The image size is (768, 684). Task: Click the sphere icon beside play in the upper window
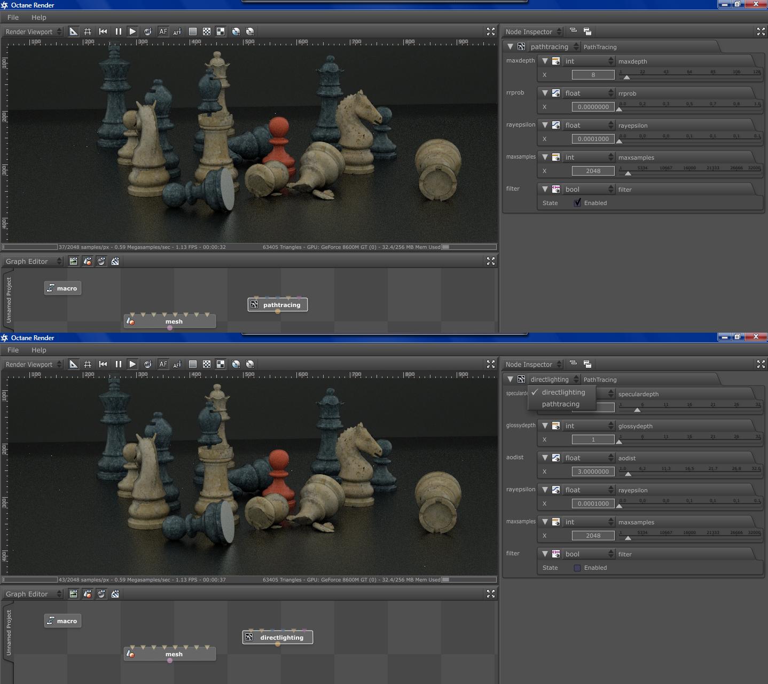[x=148, y=32]
